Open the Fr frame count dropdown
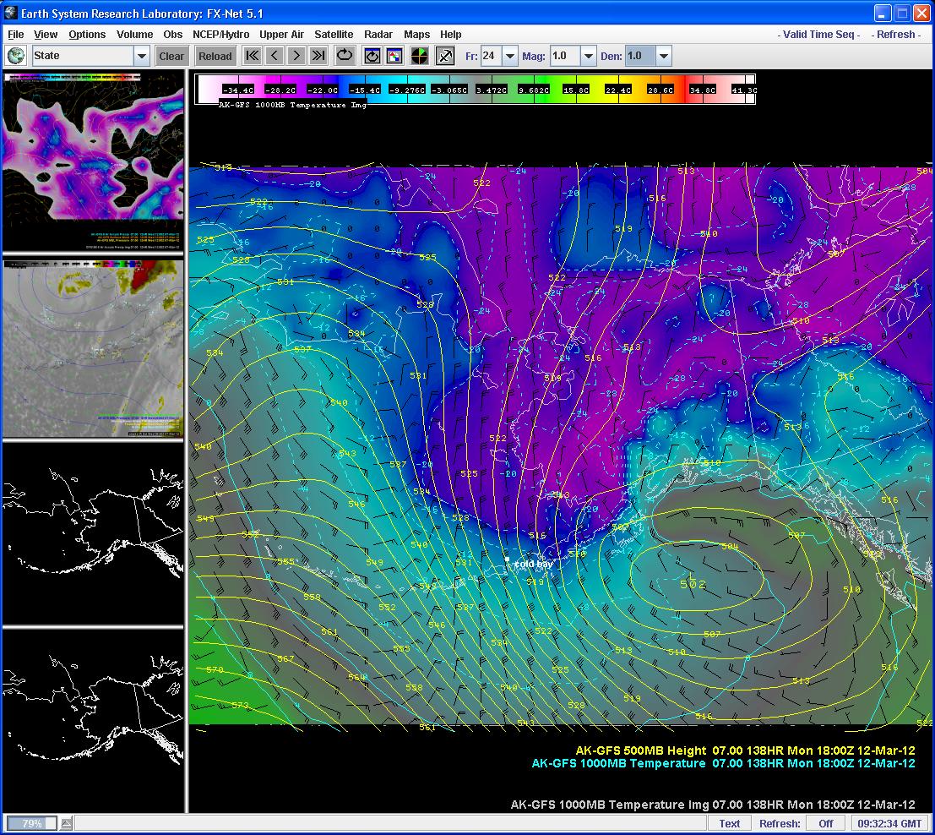 point(510,57)
